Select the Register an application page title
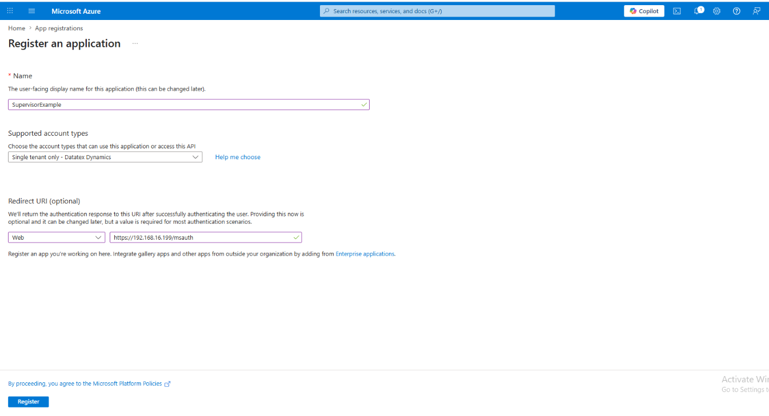769x416 pixels. (x=65, y=43)
